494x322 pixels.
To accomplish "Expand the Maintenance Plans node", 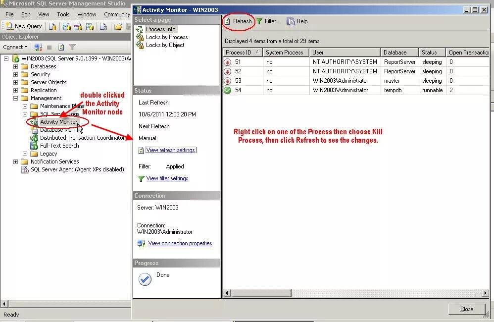I will click(x=25, y=107).
